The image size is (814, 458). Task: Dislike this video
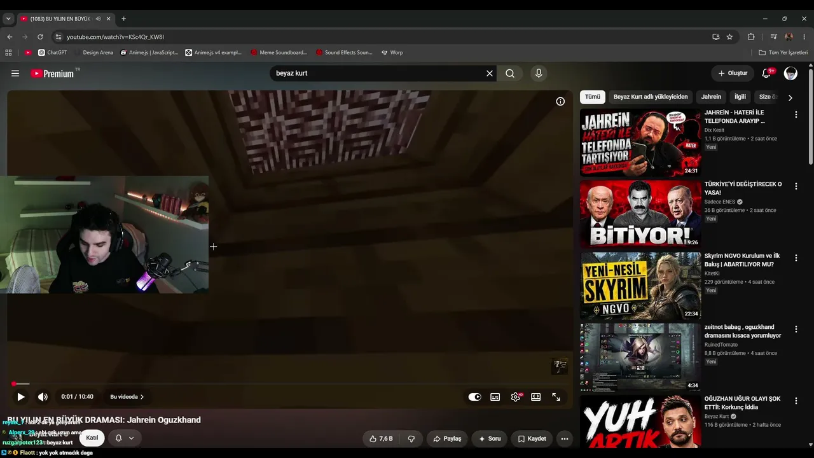[x=411, y=439]
